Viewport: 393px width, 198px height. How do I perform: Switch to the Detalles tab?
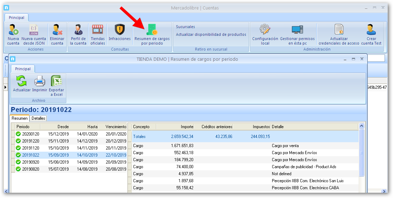tap(38, 119)
